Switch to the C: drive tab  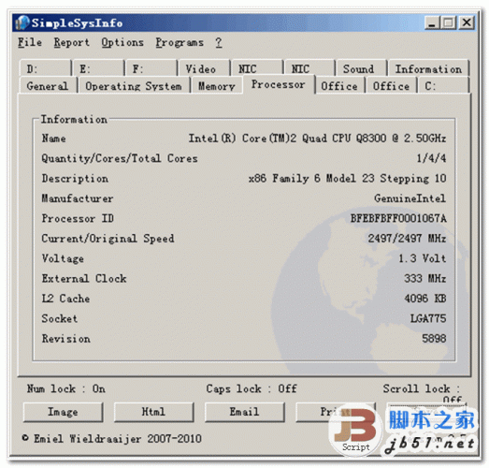click(443, 85)
